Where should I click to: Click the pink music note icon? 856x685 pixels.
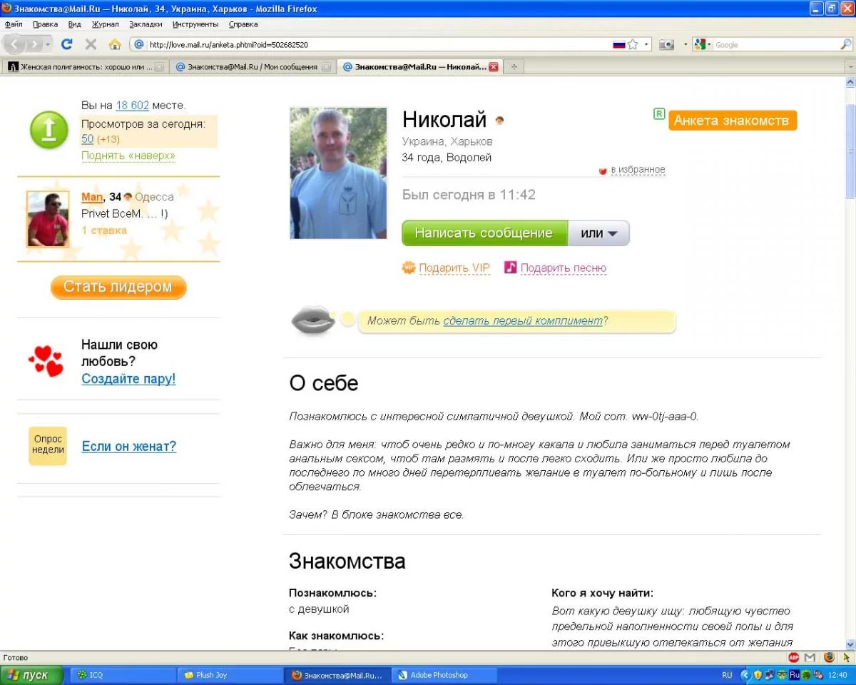point(510,268)
